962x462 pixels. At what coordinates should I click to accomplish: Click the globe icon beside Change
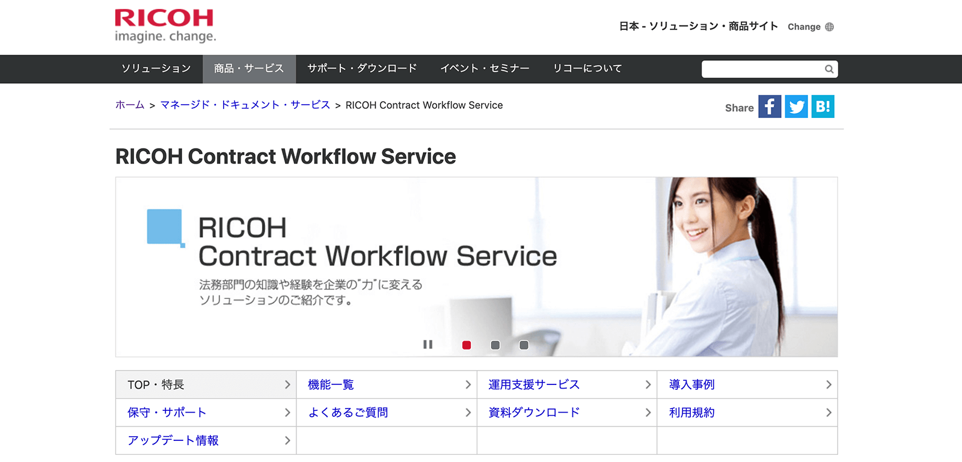[x=830, y=26]
